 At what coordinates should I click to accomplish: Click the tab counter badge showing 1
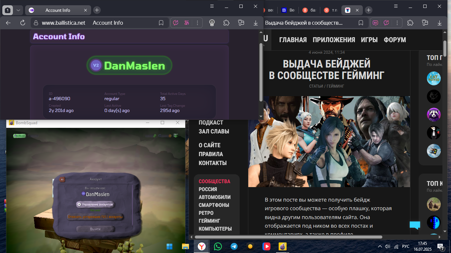click(8, 10)
